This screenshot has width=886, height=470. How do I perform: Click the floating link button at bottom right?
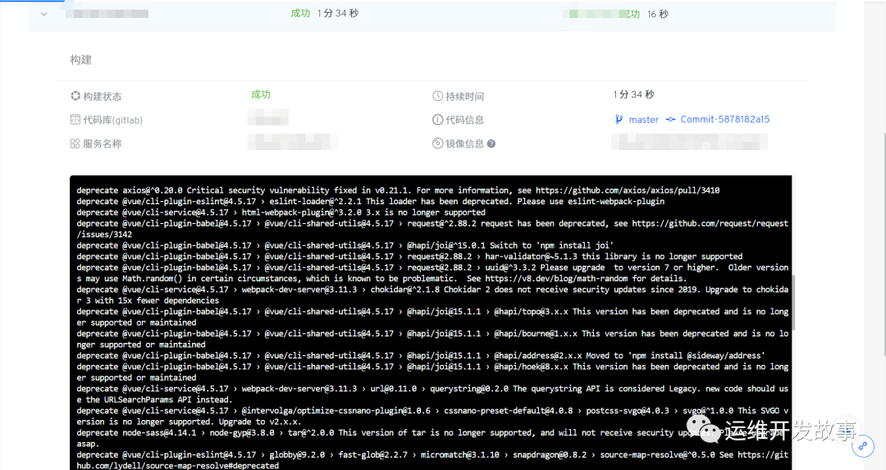click(862, 447)
